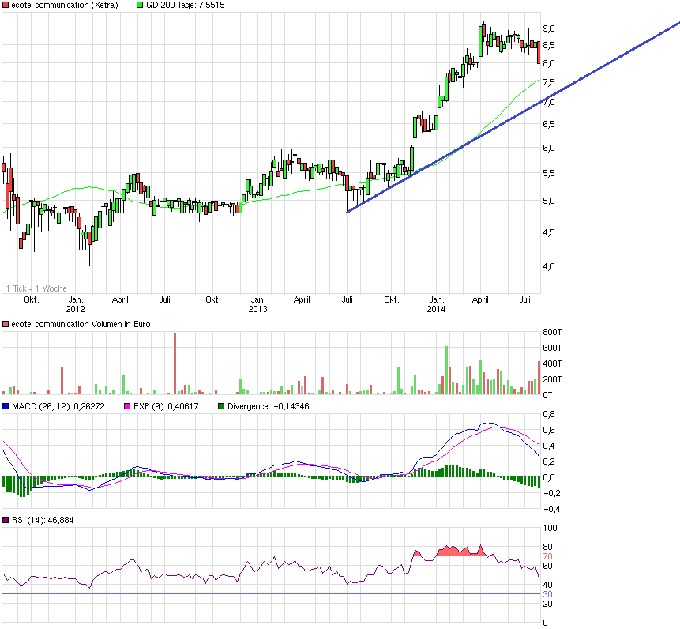
Task: Click the 'Jan. 2012' time axis label
Action: coord(76,305)
